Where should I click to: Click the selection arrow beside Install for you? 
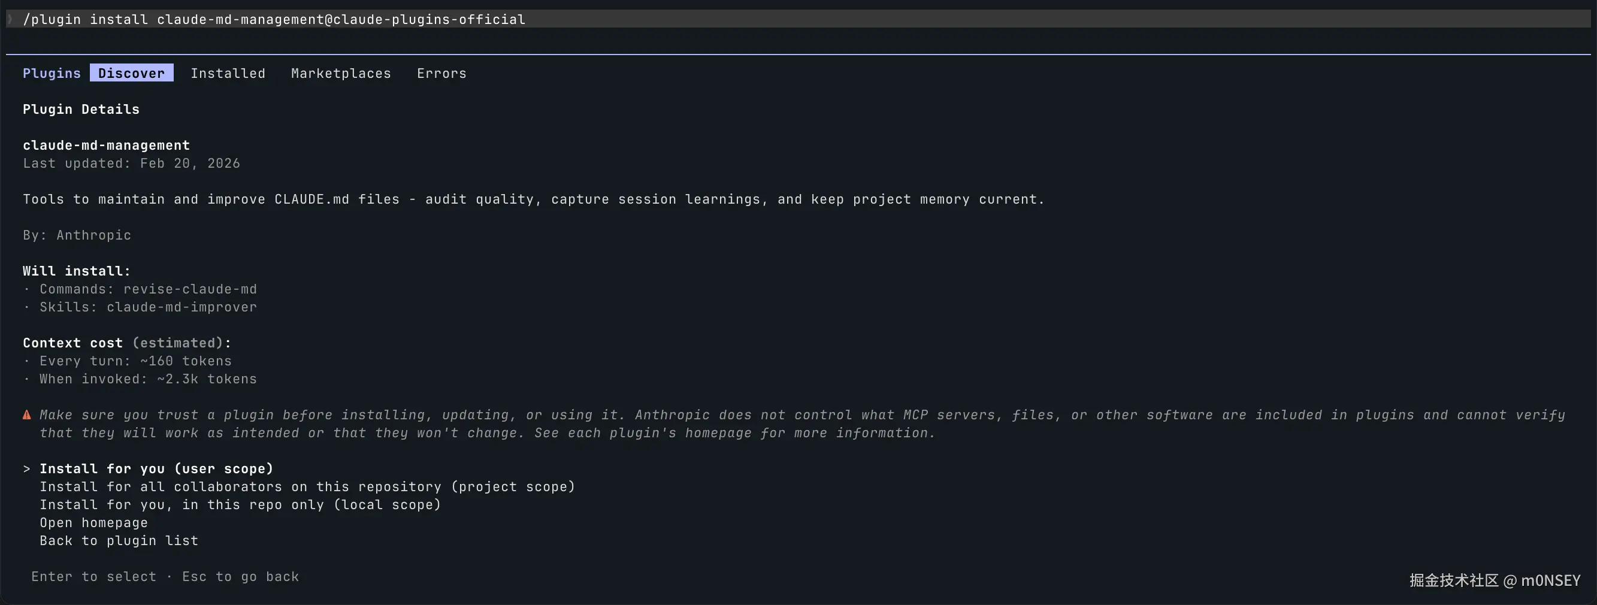27,468
